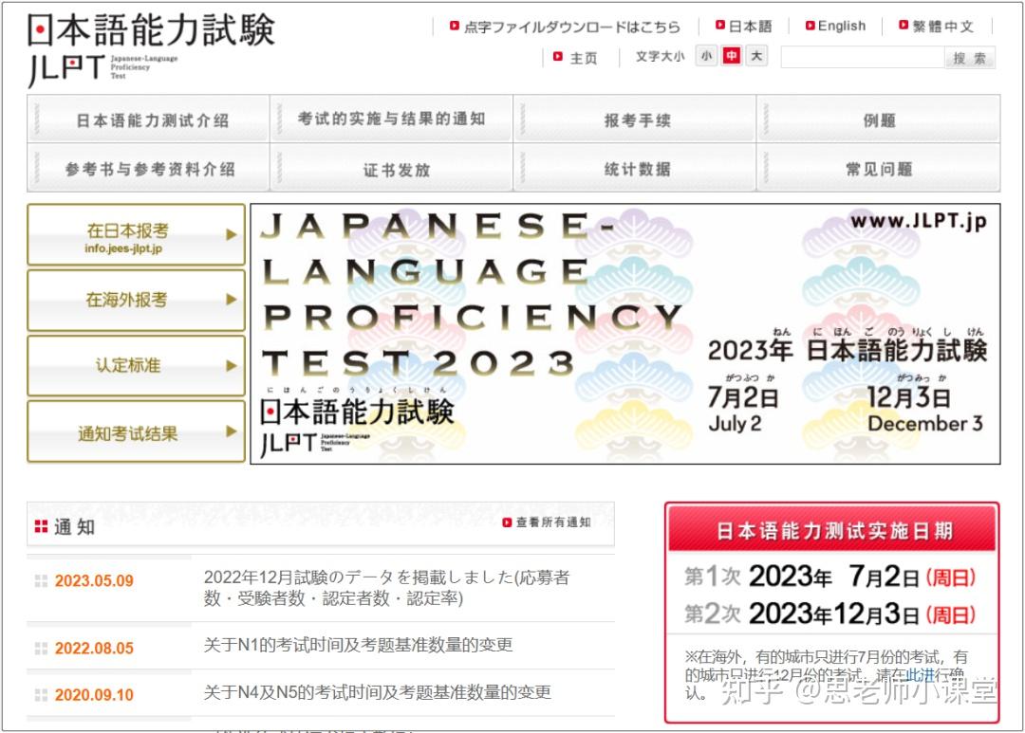Select the 中 font size option
The width and height of the screenshot is (1025, 733).
coord(731,57)
